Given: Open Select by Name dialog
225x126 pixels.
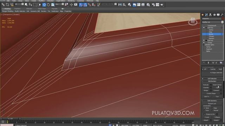Looking at the screenshot, I should click(x=31, y=5).
